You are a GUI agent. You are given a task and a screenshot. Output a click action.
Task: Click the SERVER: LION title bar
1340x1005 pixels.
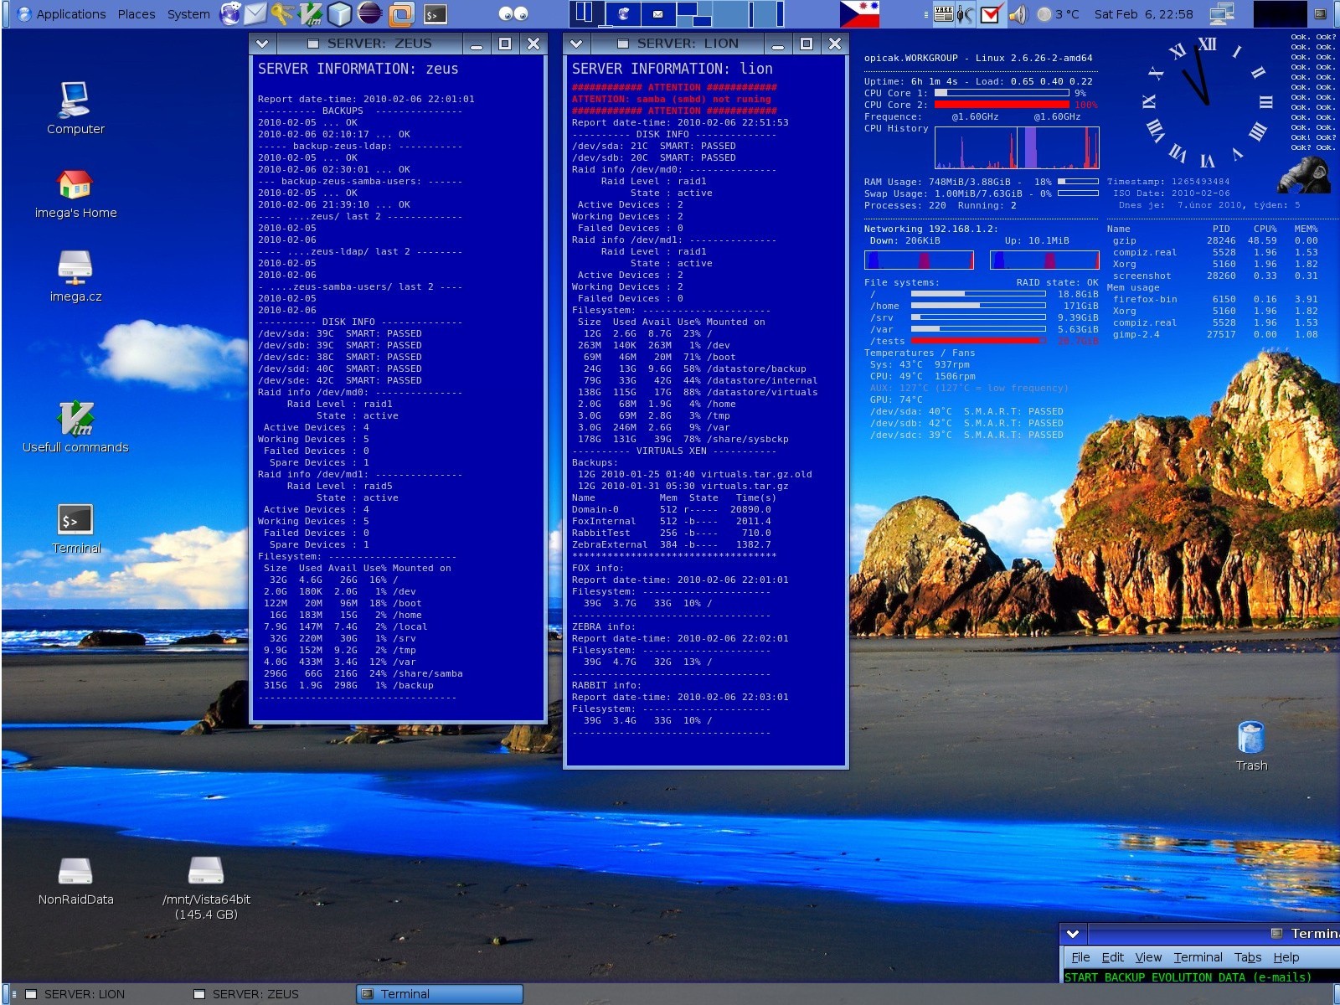[x=677, y=44]
